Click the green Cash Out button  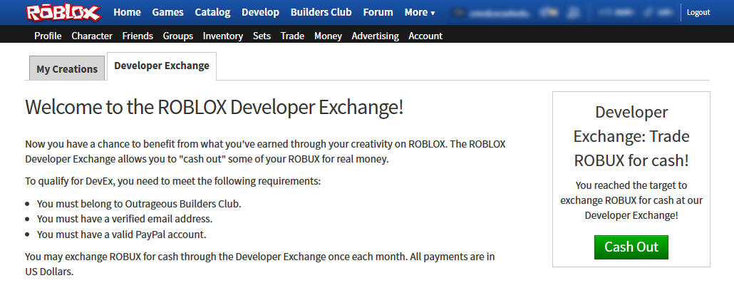(631, 247)
